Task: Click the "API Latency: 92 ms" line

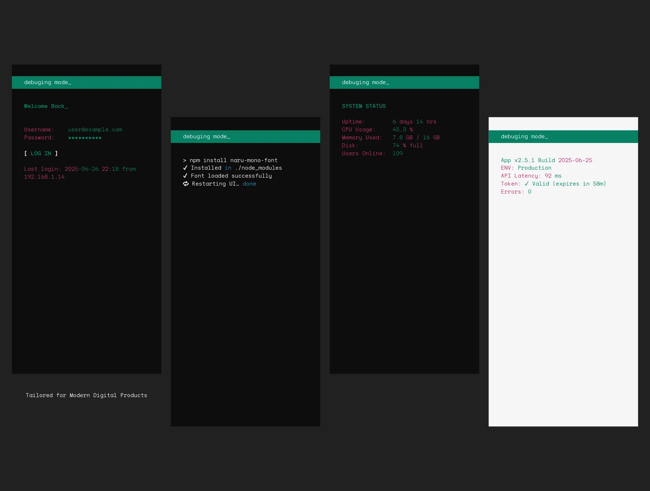Action: click(531, 176)
